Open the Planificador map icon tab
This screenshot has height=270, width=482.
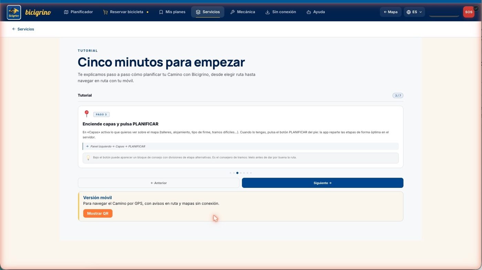click(78, 12)
